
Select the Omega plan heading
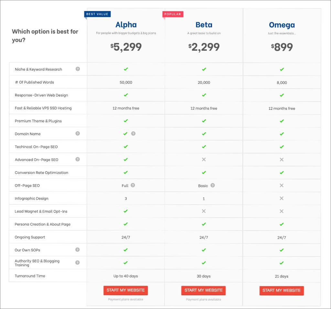[282, 25]
